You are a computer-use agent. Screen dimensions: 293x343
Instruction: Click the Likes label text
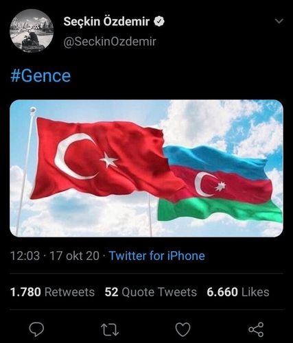(255, 292)
